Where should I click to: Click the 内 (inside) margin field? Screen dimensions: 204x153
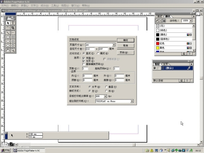(x=87, y=75)
